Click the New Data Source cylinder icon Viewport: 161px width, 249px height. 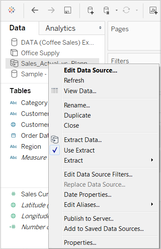(91, 10)
